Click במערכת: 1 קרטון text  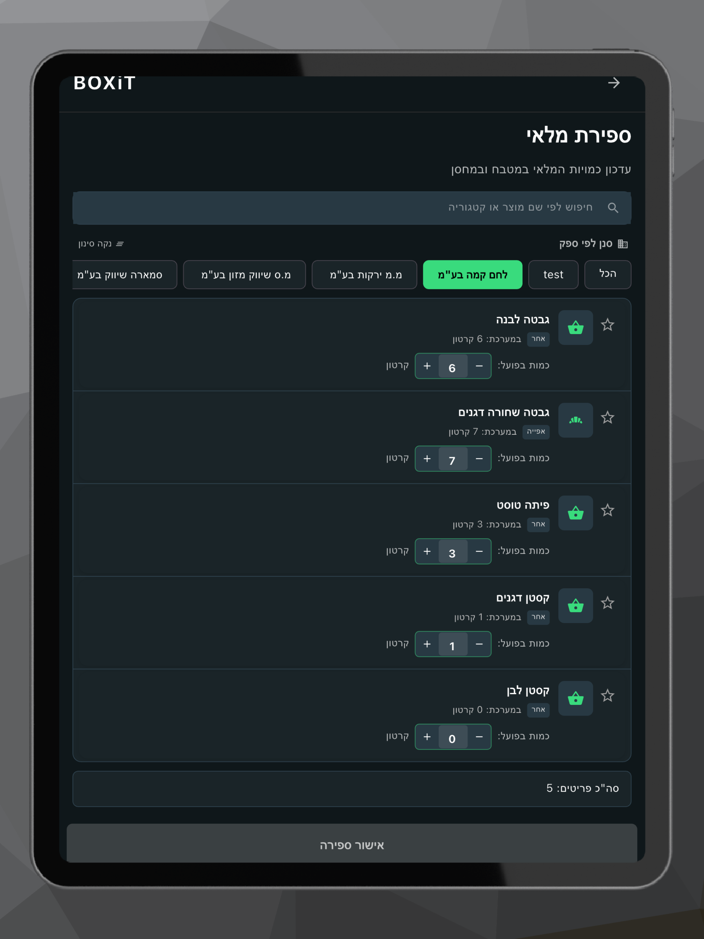[x=487, y=617]
